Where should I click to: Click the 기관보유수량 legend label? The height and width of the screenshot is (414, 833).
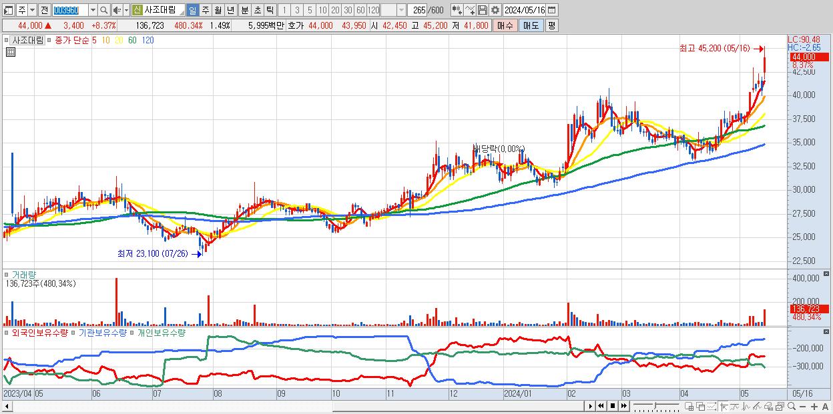pos(102,332)
